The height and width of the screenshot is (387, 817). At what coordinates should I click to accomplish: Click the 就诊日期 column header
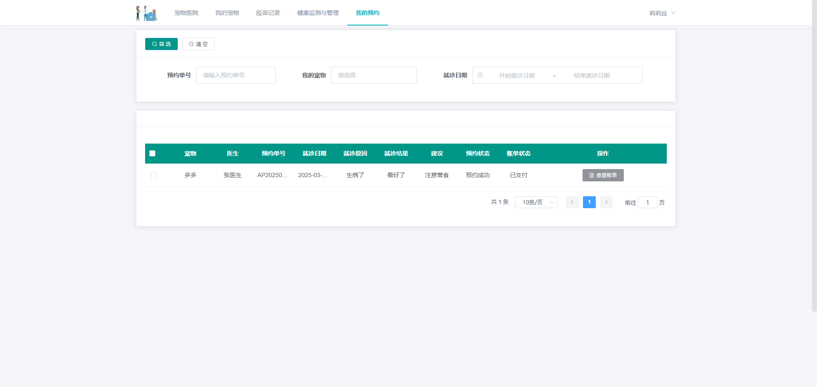tap(314, 153)
